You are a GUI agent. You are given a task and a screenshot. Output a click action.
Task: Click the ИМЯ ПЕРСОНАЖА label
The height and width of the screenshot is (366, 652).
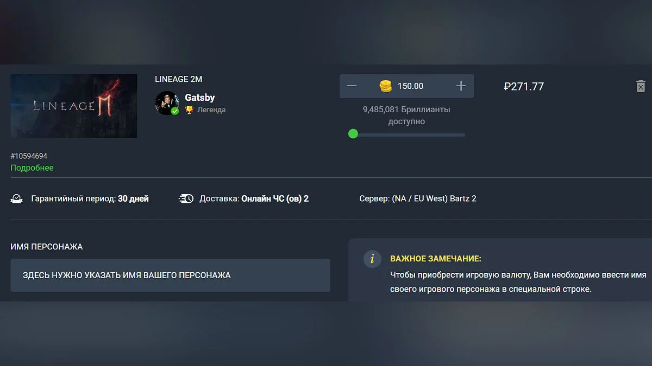pyautogui.click(x=47, y=247)
